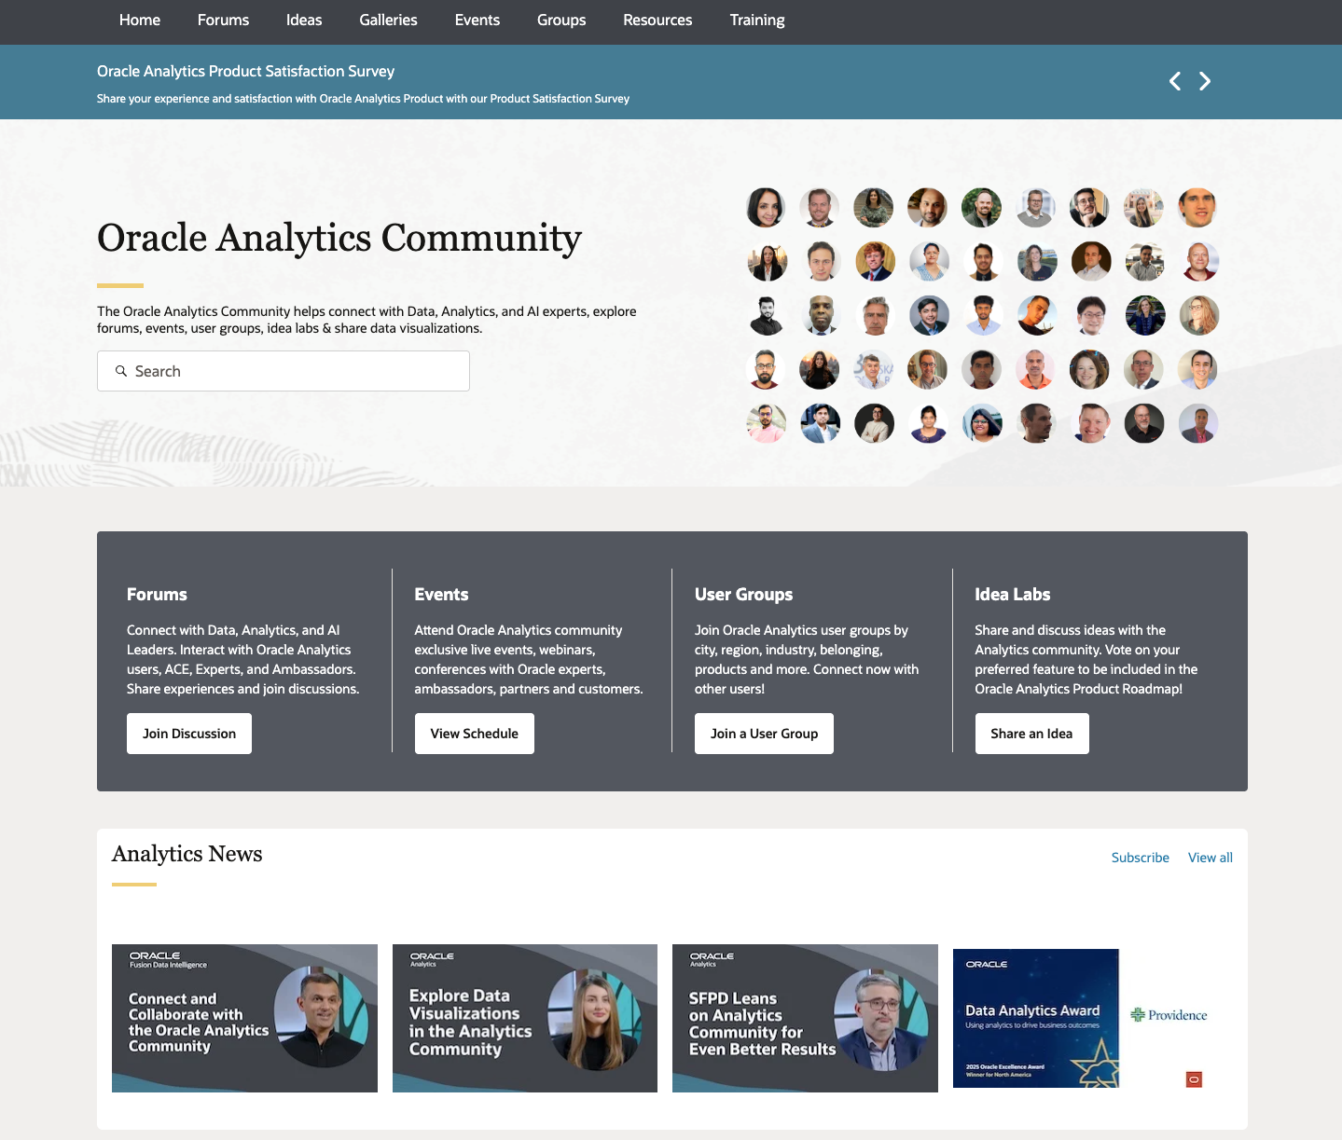Viewport: 1342px width, 1140px height.
Task: Open the Training menu item
Action: pos(757,20)
